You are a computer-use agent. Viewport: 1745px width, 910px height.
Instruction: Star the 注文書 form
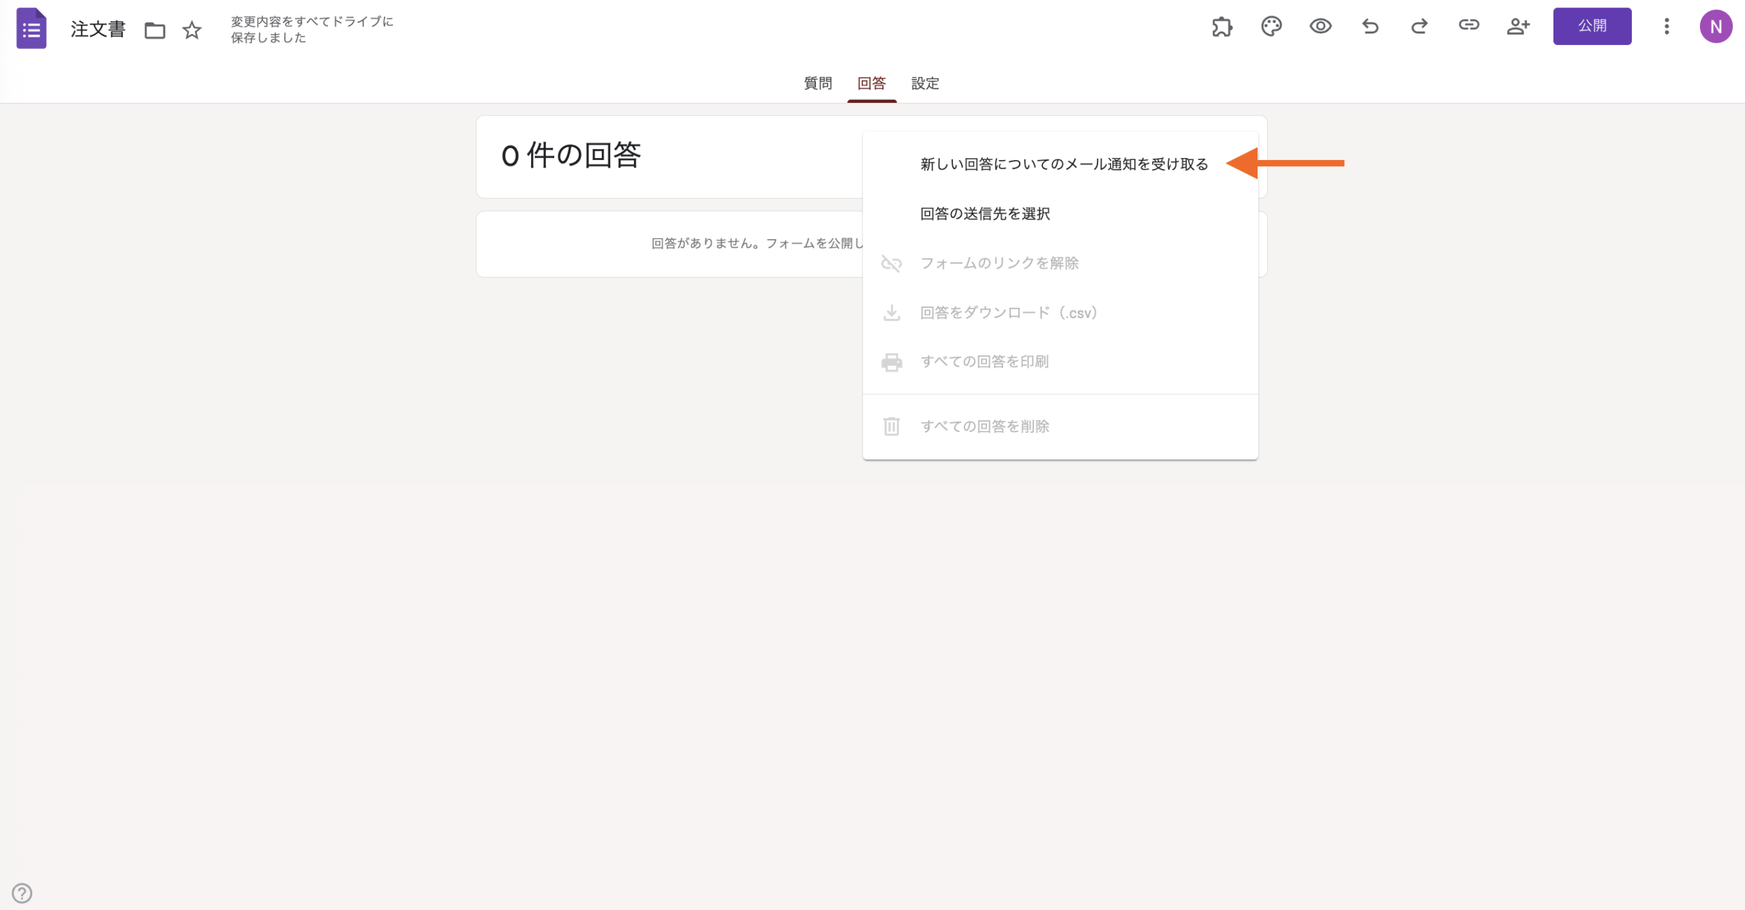point(192,30)
